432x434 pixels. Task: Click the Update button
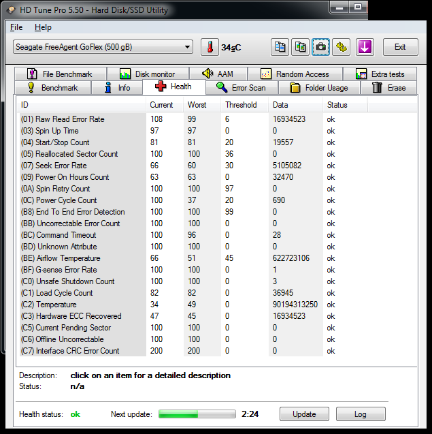(304, 414)
